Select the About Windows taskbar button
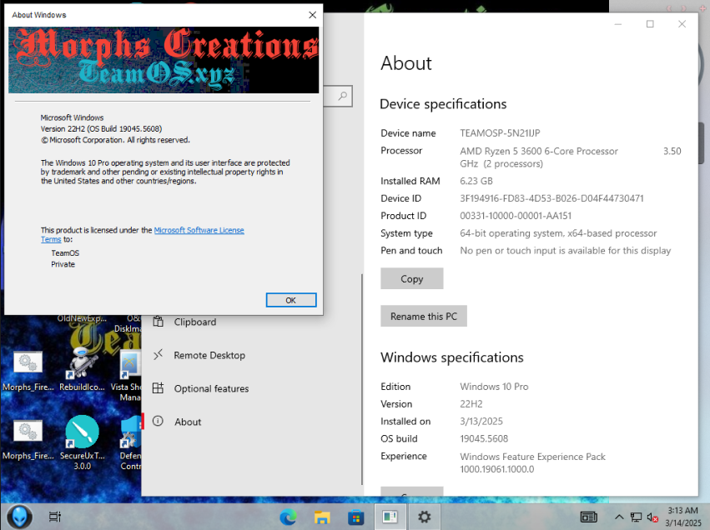The image size is (710, 530). coord(390,517)
